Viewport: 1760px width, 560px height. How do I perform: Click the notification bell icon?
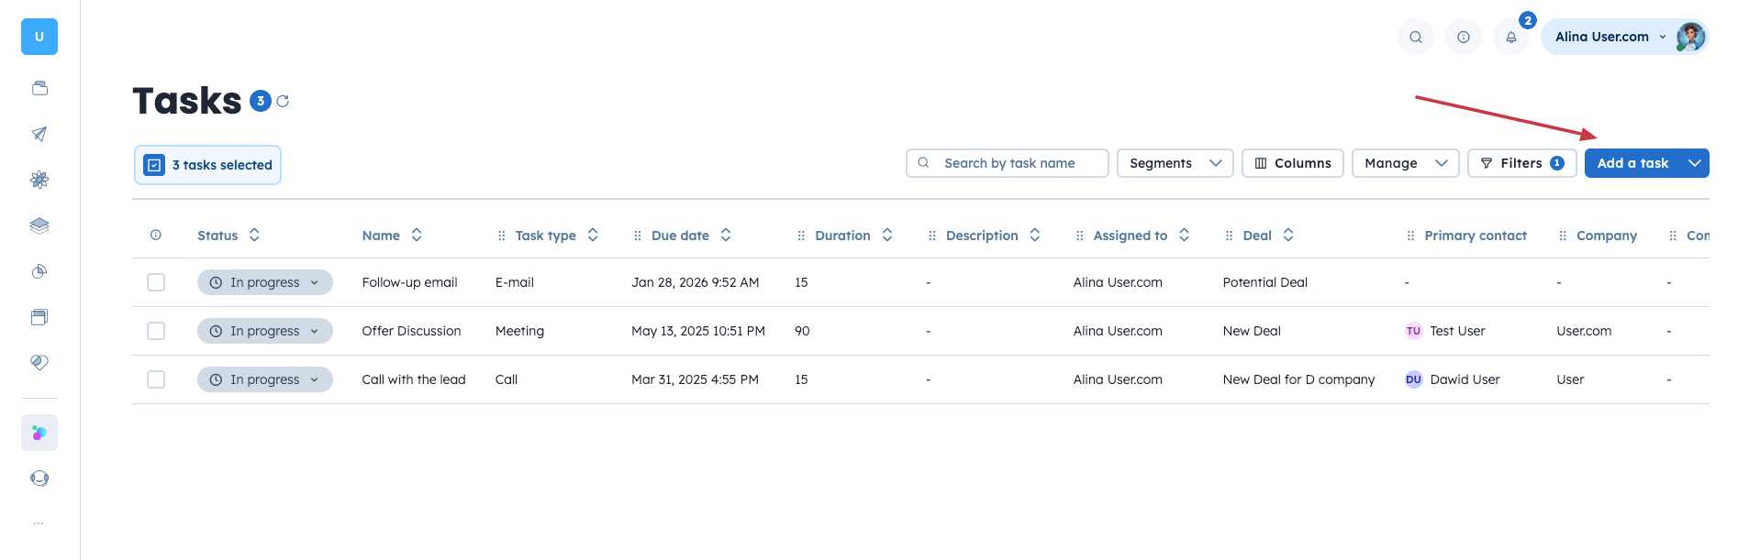pos(1510,38)
